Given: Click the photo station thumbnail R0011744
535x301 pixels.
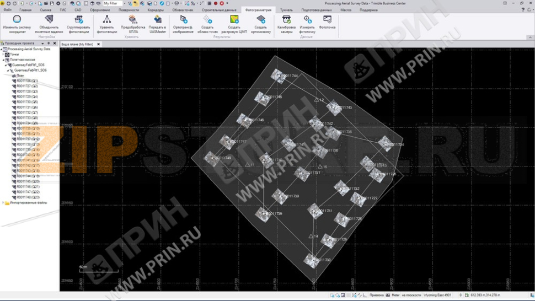Looking at the screenshot, I should (278, 76).
